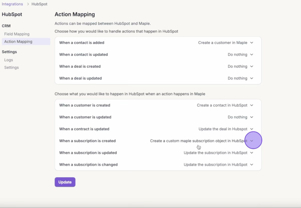Change action for 'When a deal is updated'
Image resolution: width=301 pixels, height=208 pixels.
252,78
